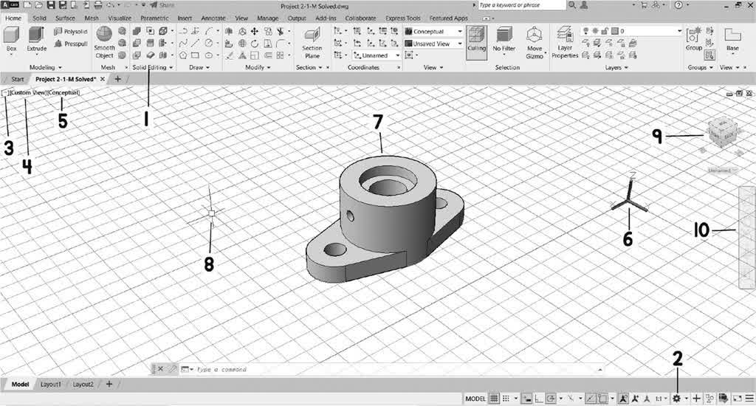This screenshot has width=756, height=406.
Task: Toggle annotation visibility in status bar
Action: (623, 399)
